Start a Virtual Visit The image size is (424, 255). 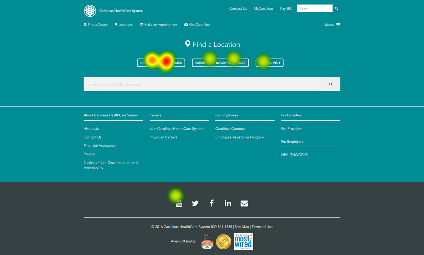269,63
